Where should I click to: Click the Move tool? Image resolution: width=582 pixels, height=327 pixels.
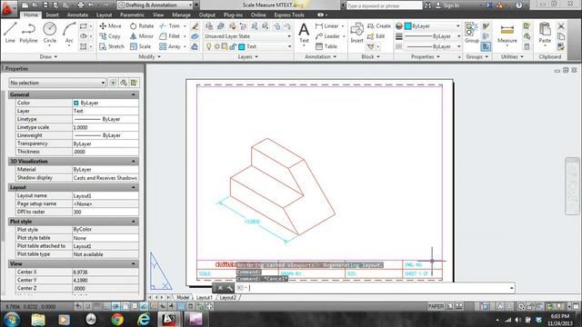click(111, 26)
